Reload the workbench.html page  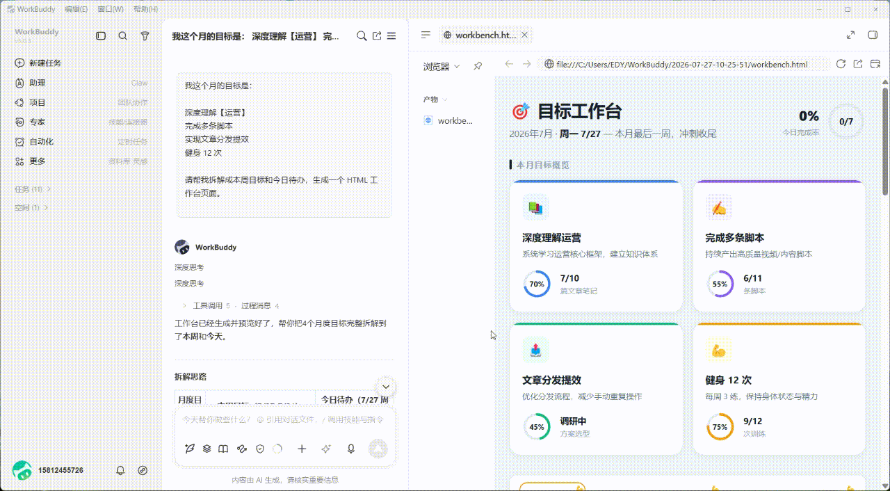841,64
